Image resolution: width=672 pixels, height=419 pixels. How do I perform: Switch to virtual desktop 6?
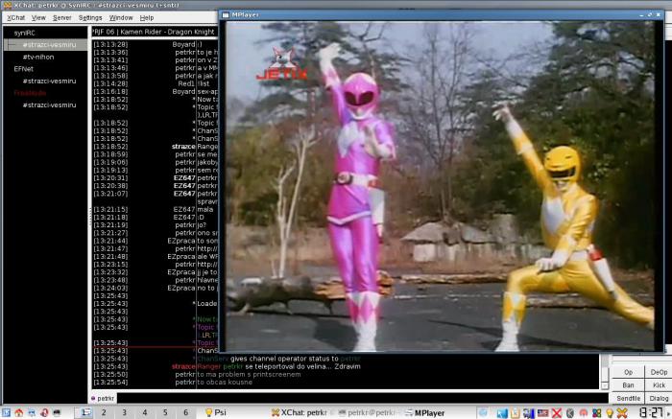pos(186,412)
